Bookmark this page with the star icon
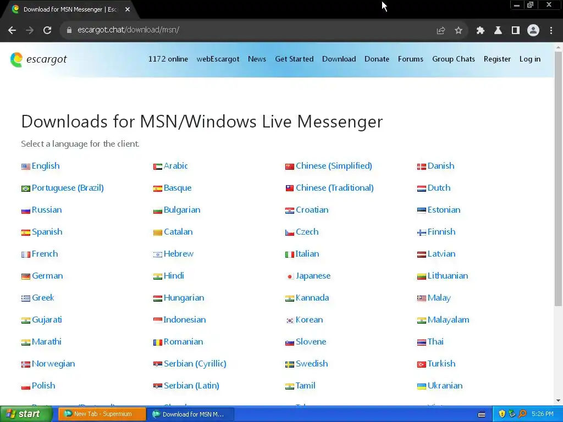 (459, 31)
